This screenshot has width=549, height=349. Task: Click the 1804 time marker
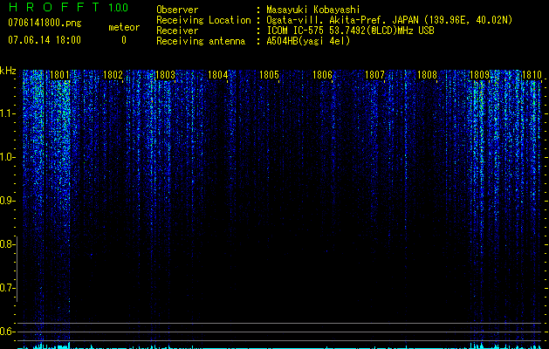[x=218, y=75]
